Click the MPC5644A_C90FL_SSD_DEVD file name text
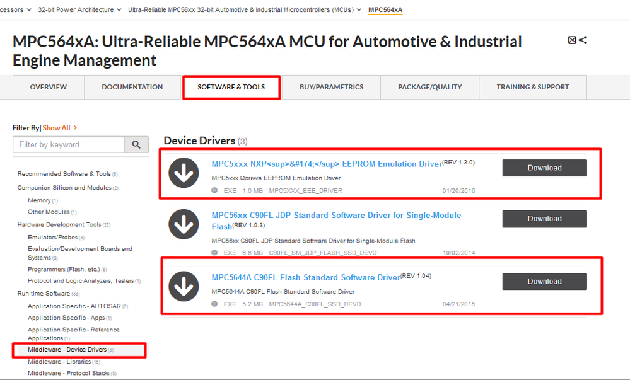The image size is (630, 380). (x=315, y=304)
